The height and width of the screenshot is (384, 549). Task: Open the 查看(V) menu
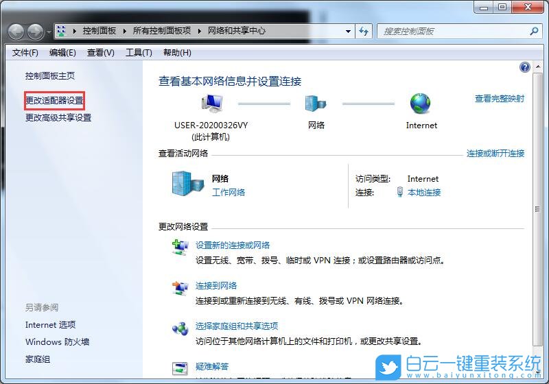tap(100, 53)
